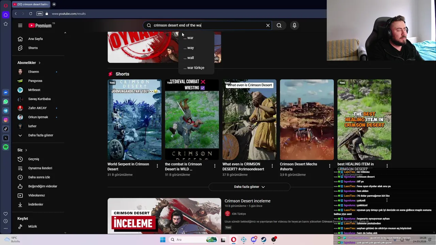Screen dimensions: 436x245
Task: Click inside the YouTube search field
Action: coord(208,26)
